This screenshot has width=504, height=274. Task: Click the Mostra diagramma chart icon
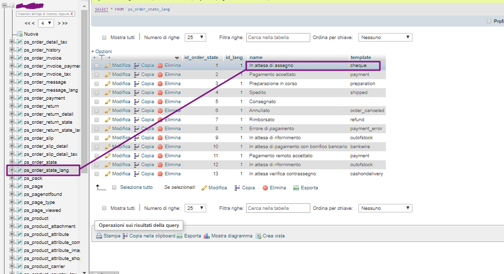point(206,236)
